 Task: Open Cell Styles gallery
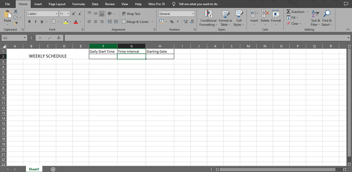(x=239, y=18)
